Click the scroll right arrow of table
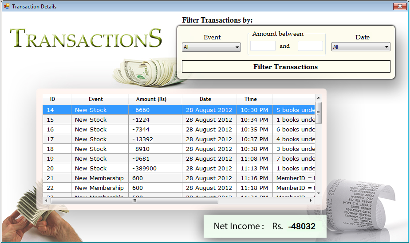Image resolution: width=410 pixels, height=243 pixels. tap(311, 201)
